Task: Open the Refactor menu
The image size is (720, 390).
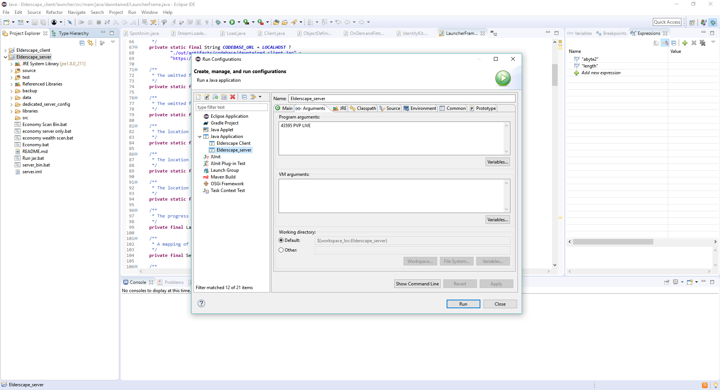Action: 54,12
